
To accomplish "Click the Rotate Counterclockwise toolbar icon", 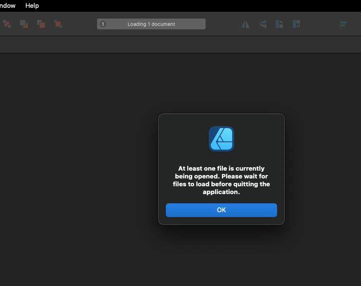I will pos(279,24).
